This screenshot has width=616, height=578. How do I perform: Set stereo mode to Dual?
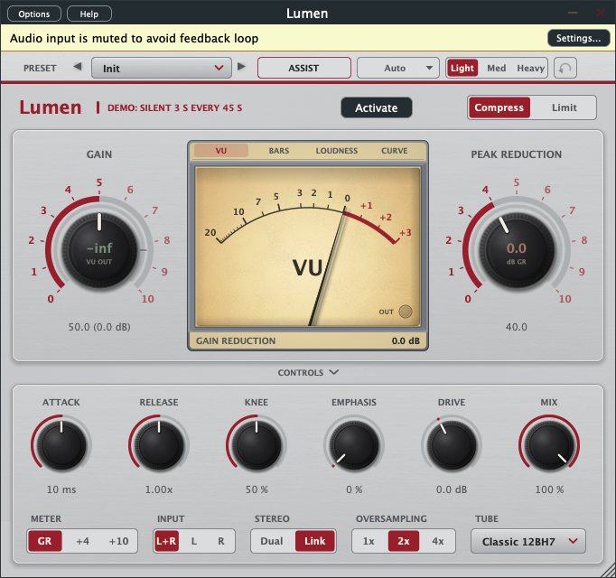tap(272, 541)
